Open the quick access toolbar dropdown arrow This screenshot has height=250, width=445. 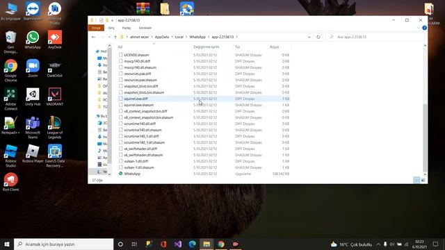point(112,20)
